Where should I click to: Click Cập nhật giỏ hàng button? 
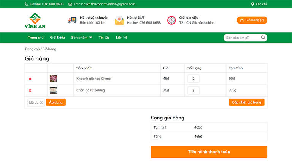(x=246, y=102)
